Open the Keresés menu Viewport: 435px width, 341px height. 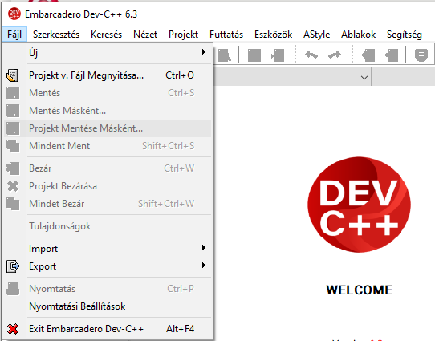(106, 35)
